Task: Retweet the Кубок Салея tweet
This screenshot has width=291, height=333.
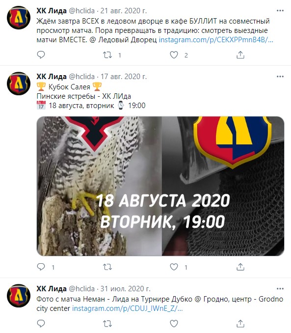Action: (x=107, y=267)
